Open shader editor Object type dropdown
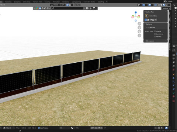This screenshot has height=132, width=177. [x=9, y=128]
